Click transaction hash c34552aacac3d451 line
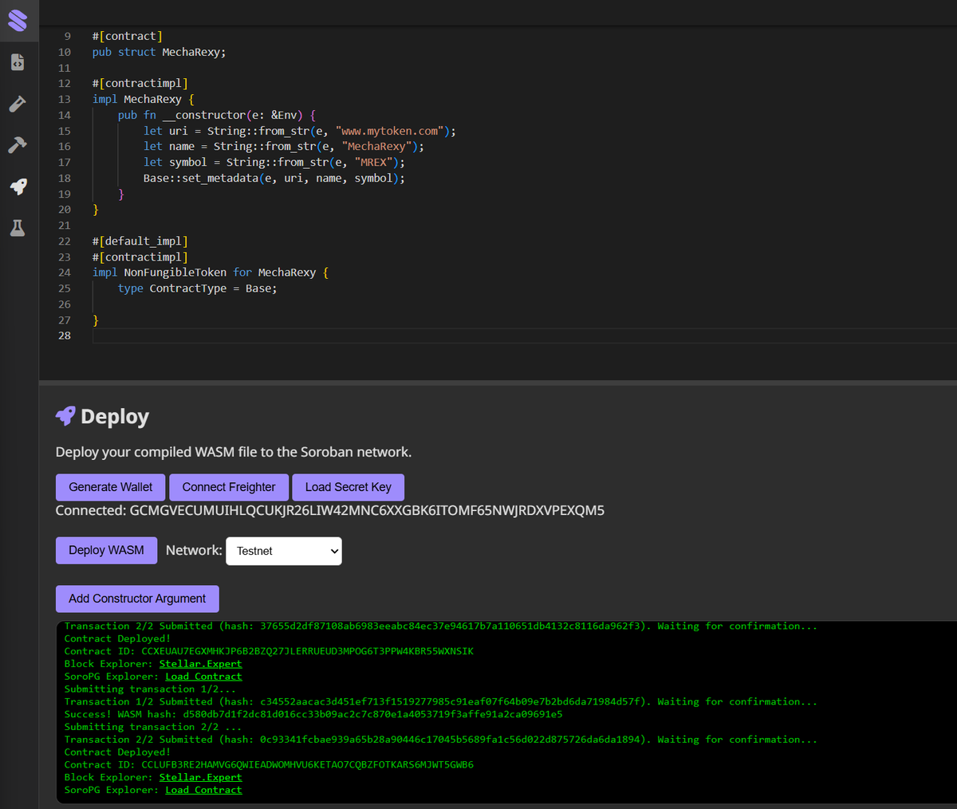This screenshot has height=809, width=957. point(441,701)
